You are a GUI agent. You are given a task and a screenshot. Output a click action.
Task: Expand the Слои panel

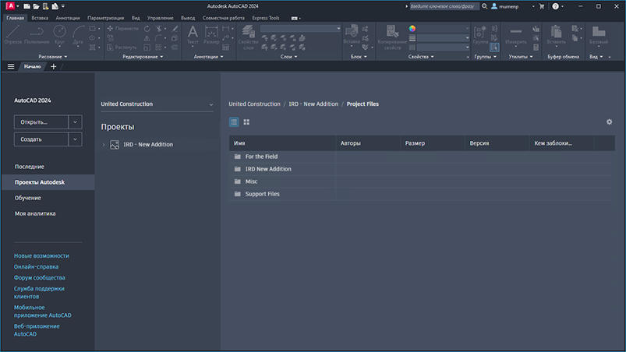288,57
